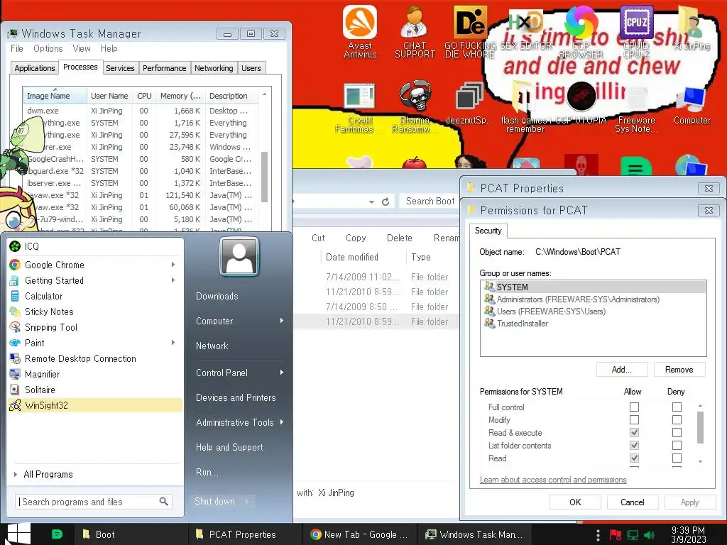Check Allow for Full control

coord(634,407)
